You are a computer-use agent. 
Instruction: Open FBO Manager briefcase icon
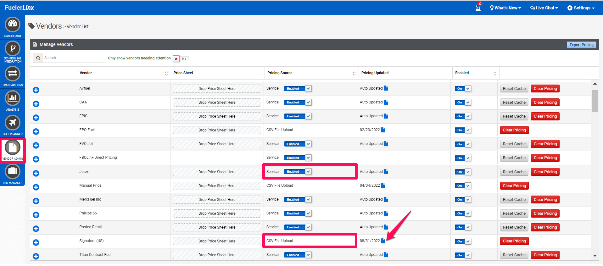(13, 171)
